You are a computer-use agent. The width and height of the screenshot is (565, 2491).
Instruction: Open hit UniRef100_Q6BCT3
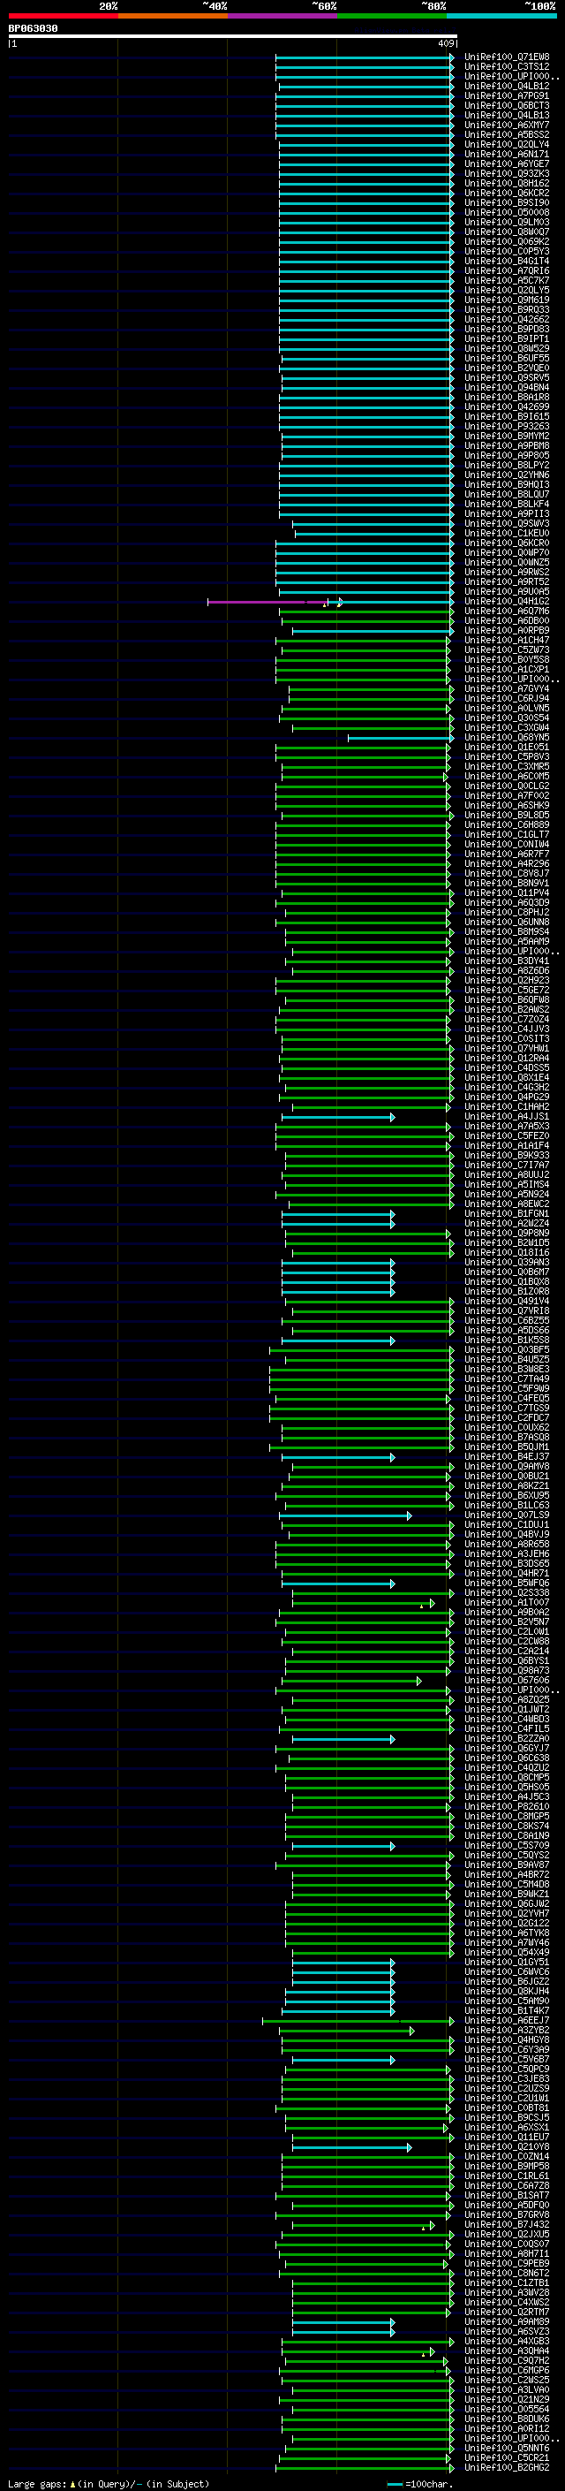pos(507,105)
